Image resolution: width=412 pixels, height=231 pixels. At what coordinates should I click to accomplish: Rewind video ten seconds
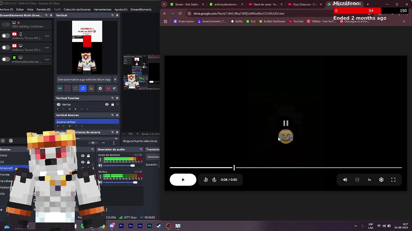(206, 180)
